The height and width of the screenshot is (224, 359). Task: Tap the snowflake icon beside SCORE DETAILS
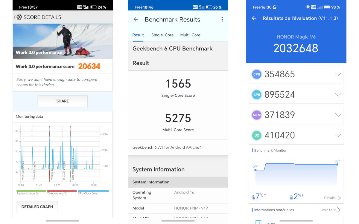(x=19, y=17)
